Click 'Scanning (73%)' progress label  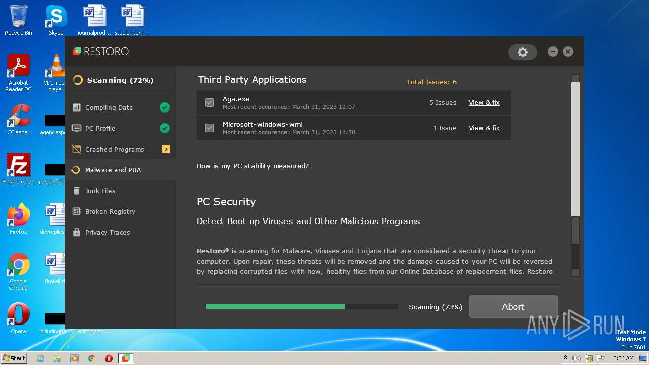pyautogui.click(x=436, y=307)
